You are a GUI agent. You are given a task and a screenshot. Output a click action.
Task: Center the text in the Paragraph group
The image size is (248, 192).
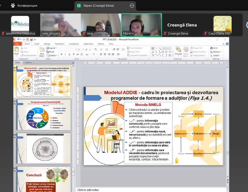[x=105, y=54]
